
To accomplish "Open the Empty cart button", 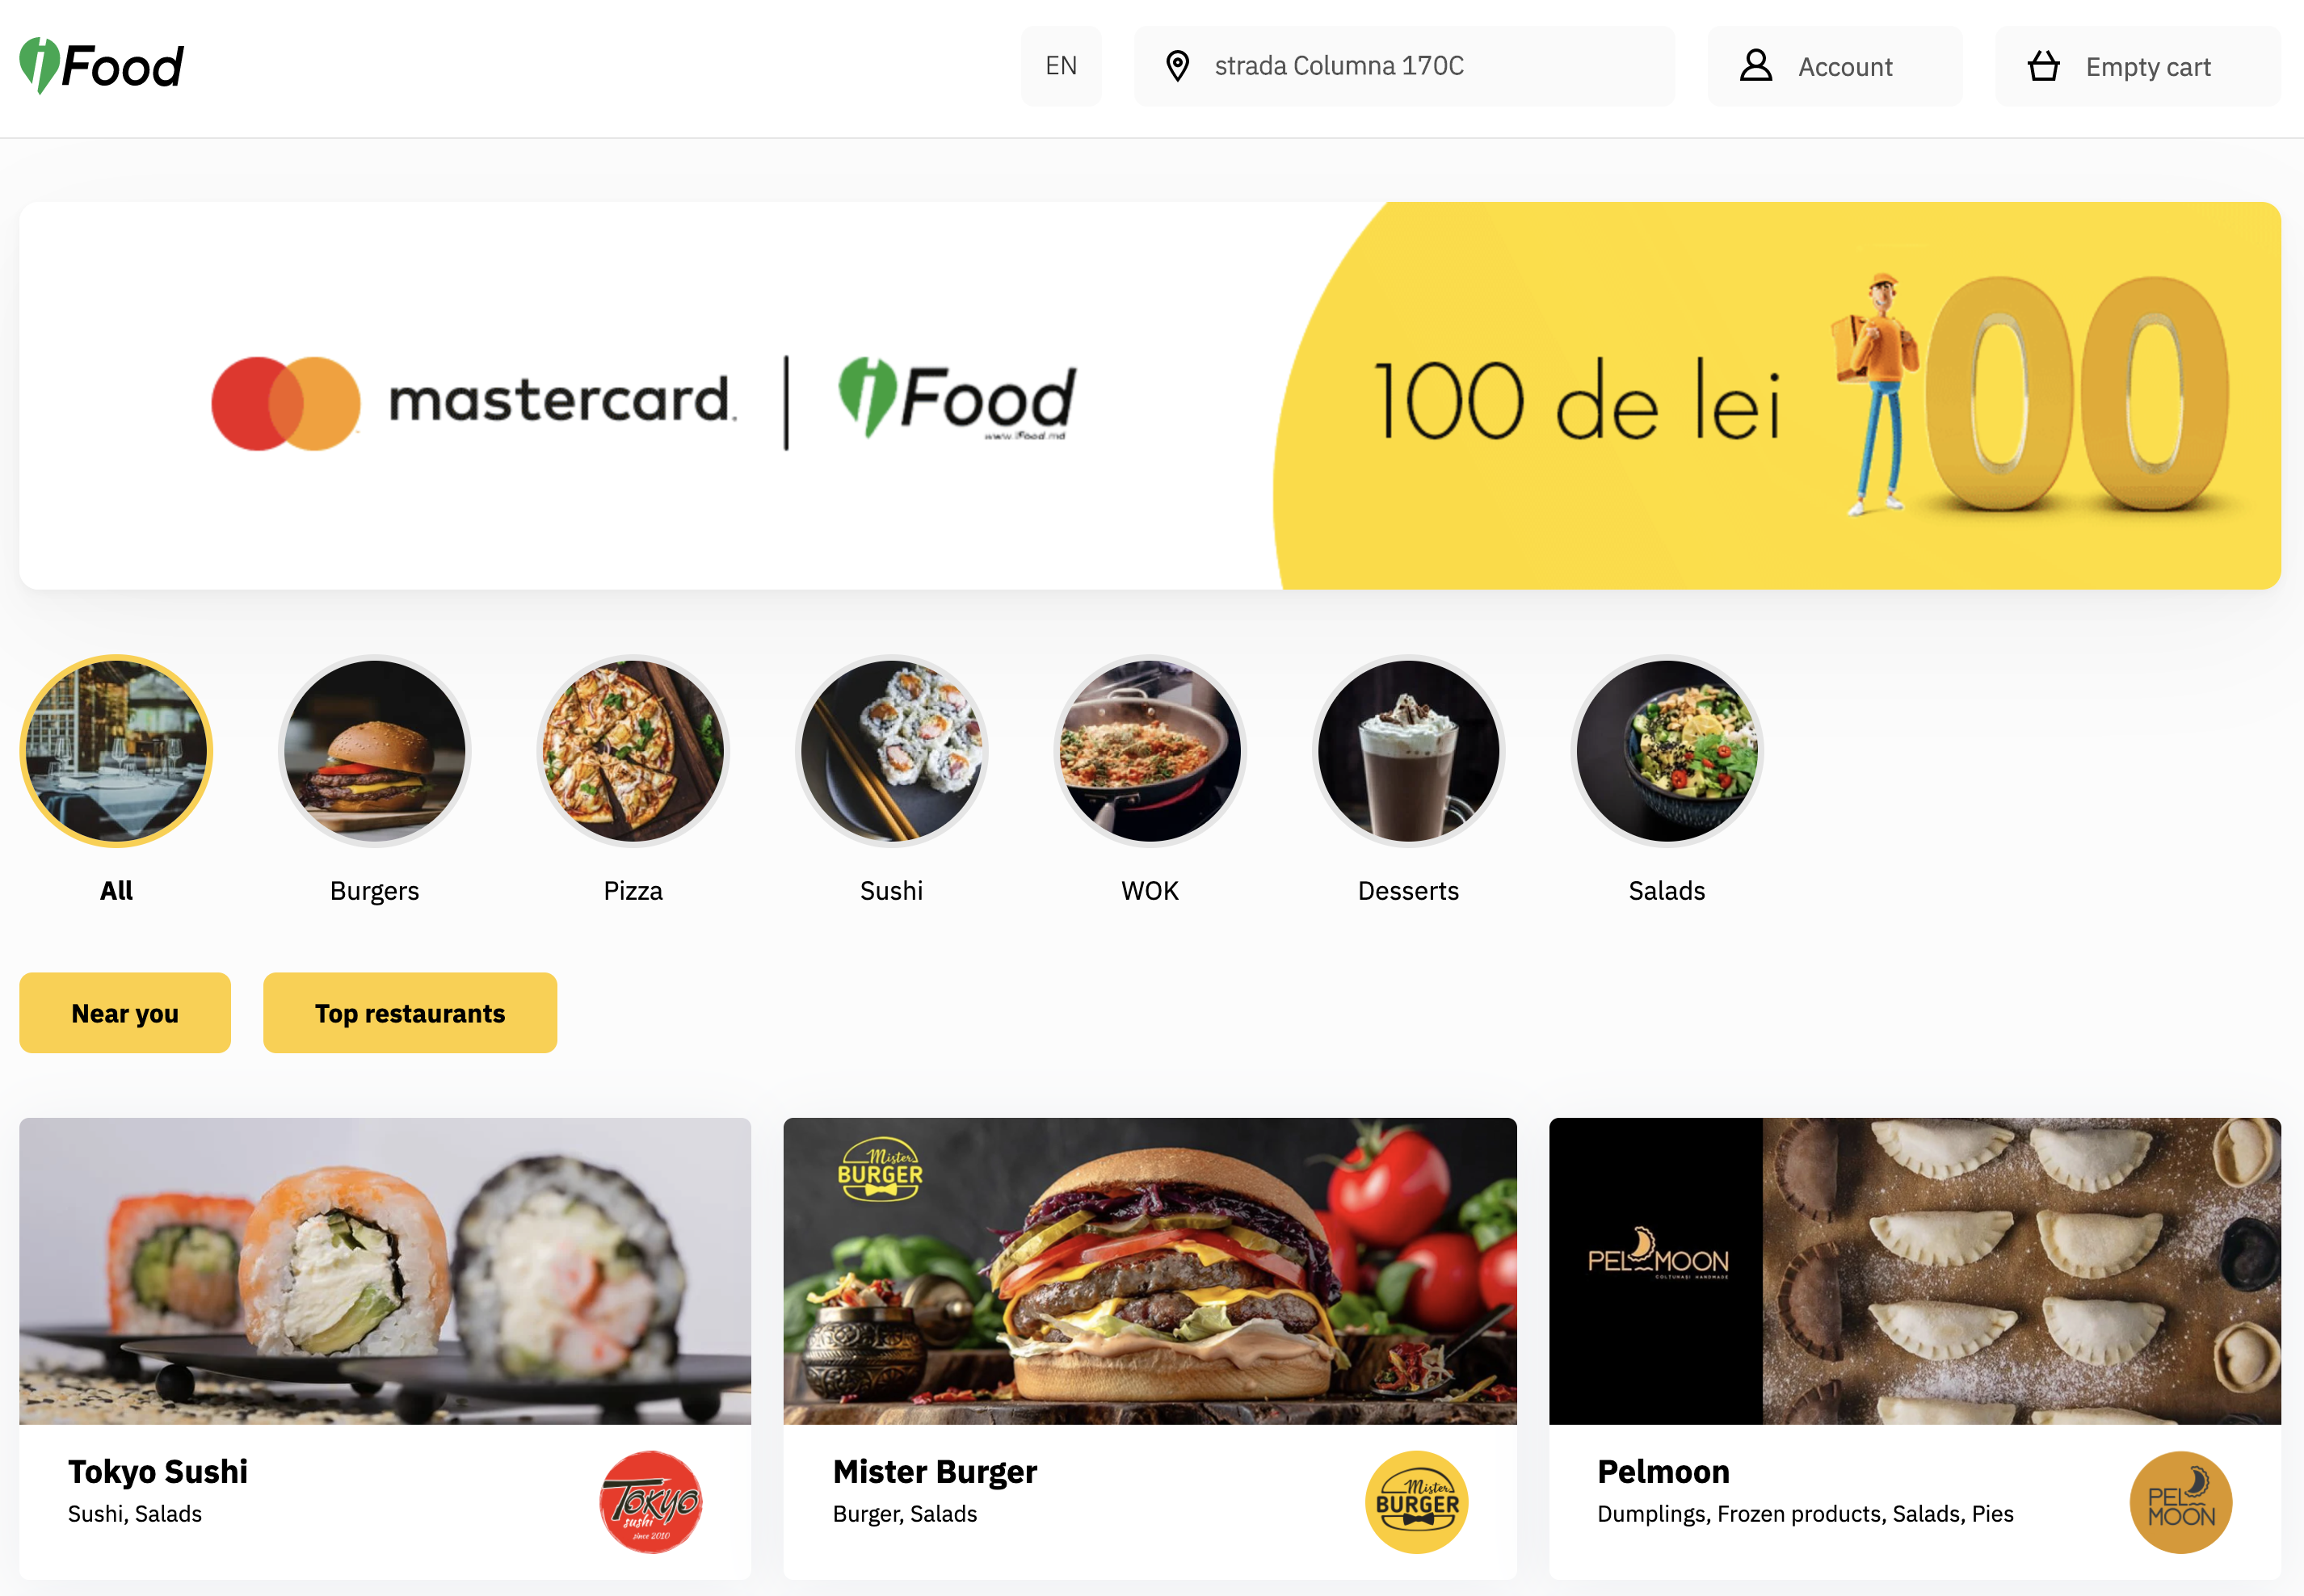I will pyautogui.click(x=2138, y=66).
